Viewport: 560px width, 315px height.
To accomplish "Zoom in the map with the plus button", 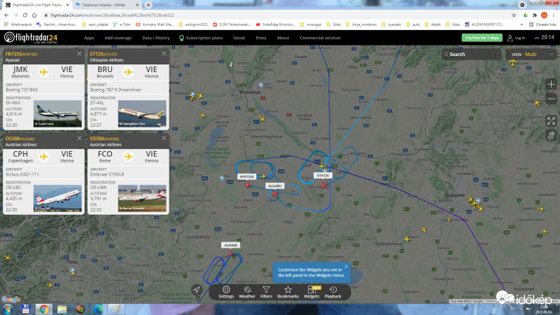I will point(551,85).
